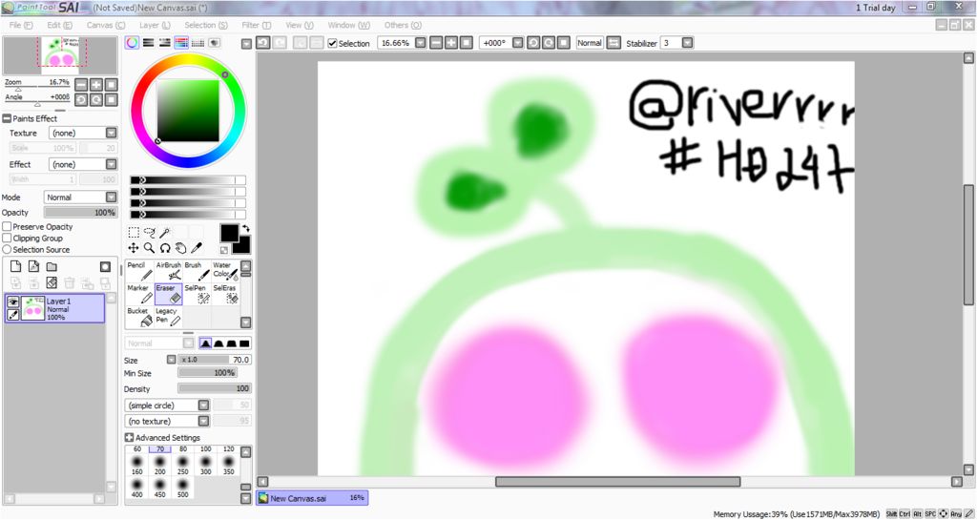Image resolution: width=977 pixels, height=520 pixels.
Task: Choose the lasso selection tool
Action: (150, 232)
